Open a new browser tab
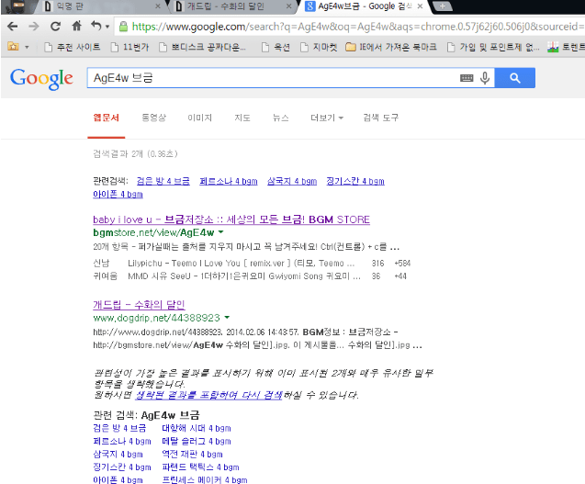The height and width of the screenshot is (484, 585). point(443,6)
